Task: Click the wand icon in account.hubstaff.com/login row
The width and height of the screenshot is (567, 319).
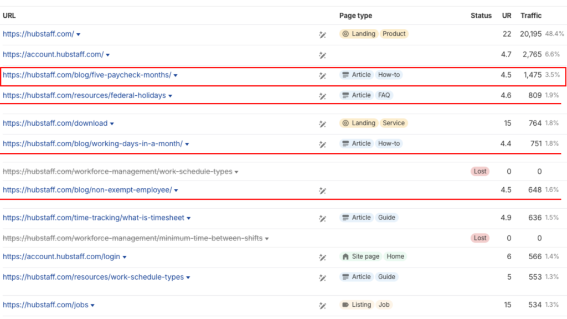Action: pyautogui.click(x=323, y=257)
